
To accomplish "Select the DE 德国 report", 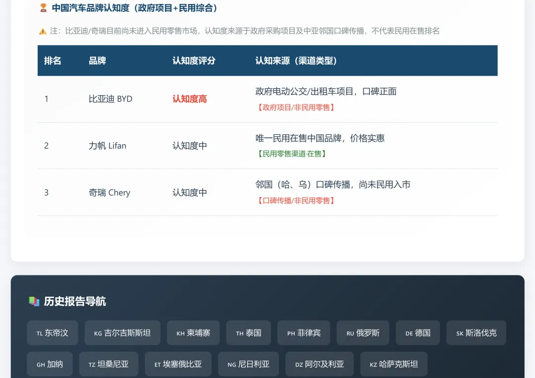I will click(418, 332).
